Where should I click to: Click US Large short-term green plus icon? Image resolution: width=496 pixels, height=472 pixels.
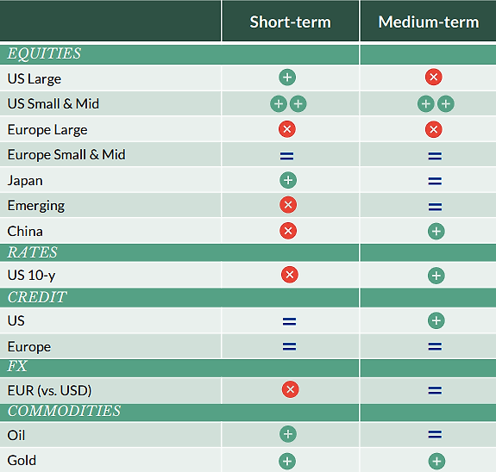pyautogui.click(x=287, y=77)
